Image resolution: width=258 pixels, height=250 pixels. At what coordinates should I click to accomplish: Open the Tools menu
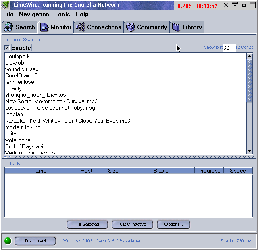tap(62, 15)
